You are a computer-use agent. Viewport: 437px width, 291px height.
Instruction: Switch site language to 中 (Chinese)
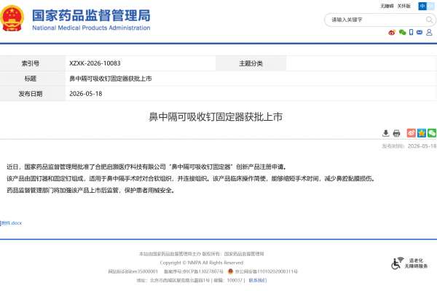coord(422,6)
